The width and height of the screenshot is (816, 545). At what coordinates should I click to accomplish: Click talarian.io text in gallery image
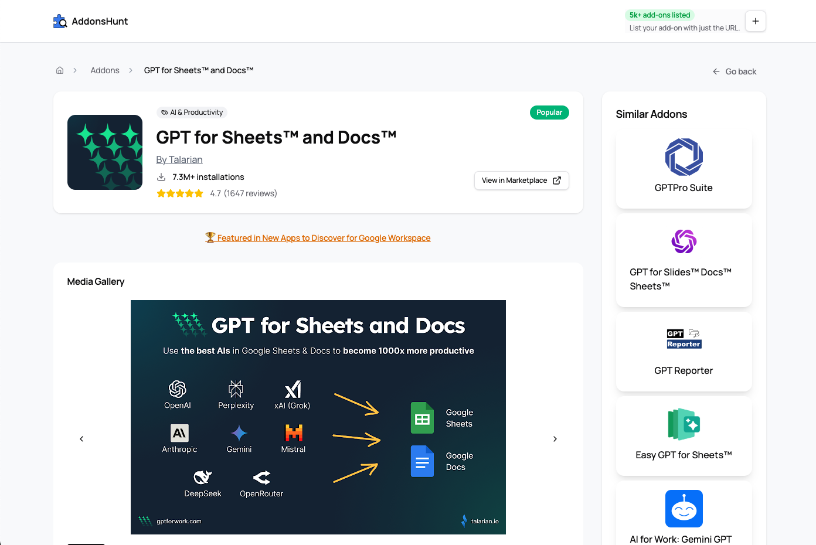pyautogui.click(x=485, y=521)
